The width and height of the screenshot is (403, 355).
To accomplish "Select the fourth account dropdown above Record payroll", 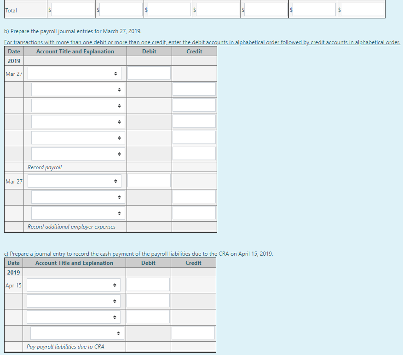I will click(x=78, y=121).
